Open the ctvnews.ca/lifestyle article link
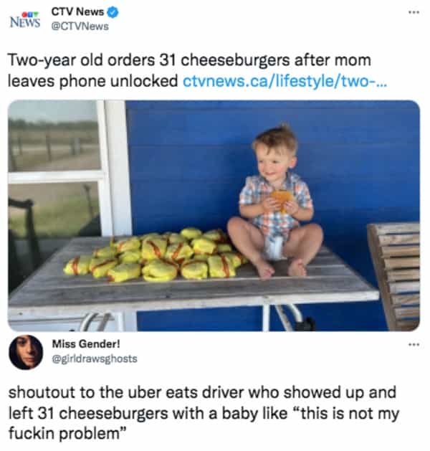The width and height of the screenshot is (430, 451). tap(286, 80)
